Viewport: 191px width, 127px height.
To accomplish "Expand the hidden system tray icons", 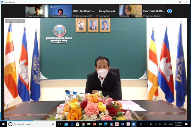I will point(146,124).
